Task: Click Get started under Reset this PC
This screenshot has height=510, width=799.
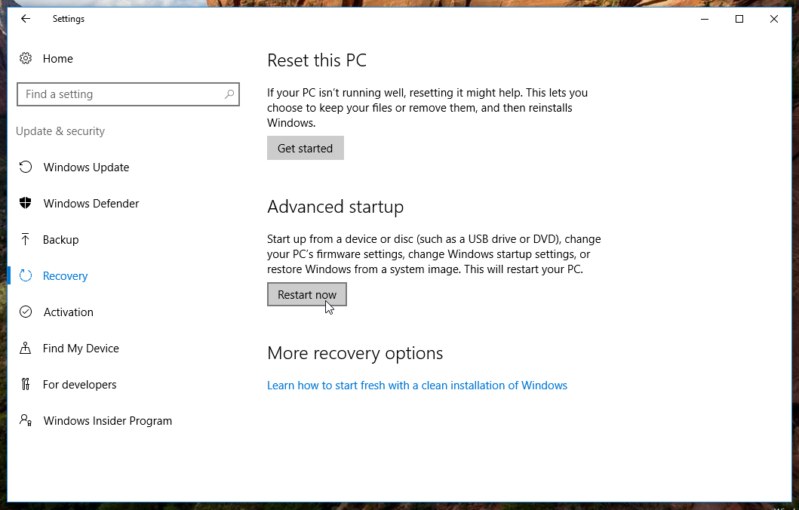Action: click(306, 148)
